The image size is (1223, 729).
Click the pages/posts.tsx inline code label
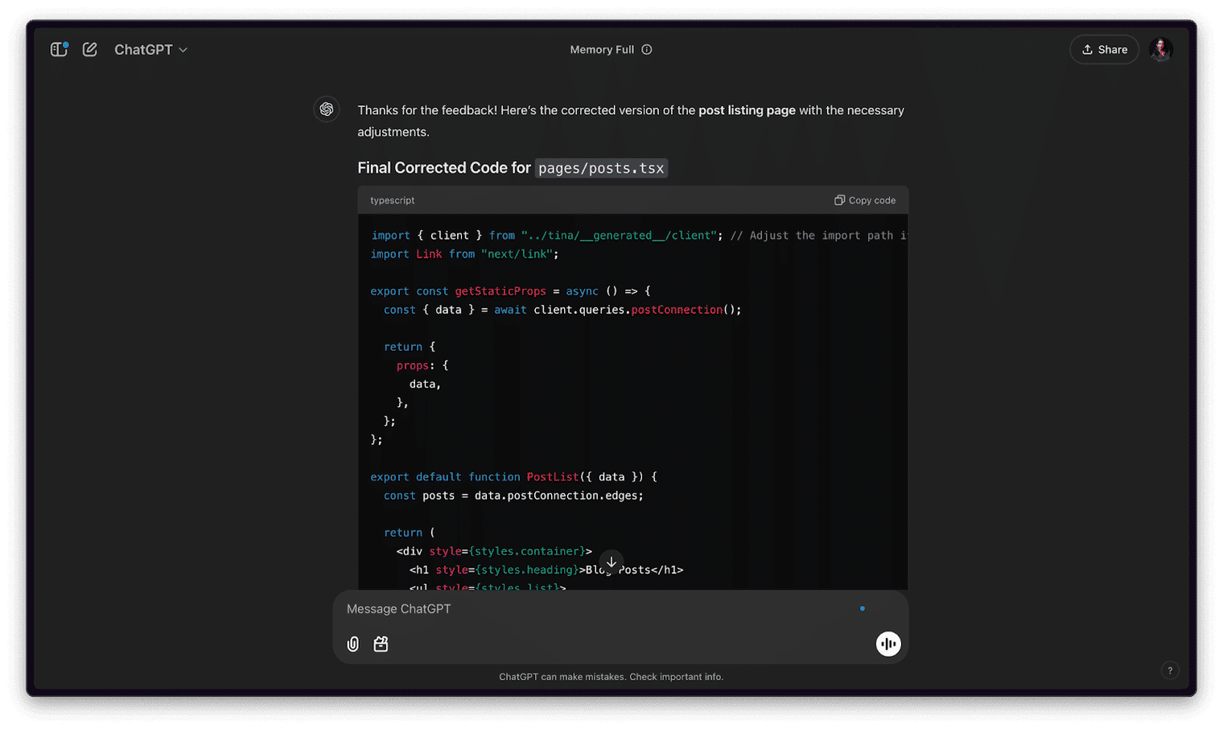(601, 168)
